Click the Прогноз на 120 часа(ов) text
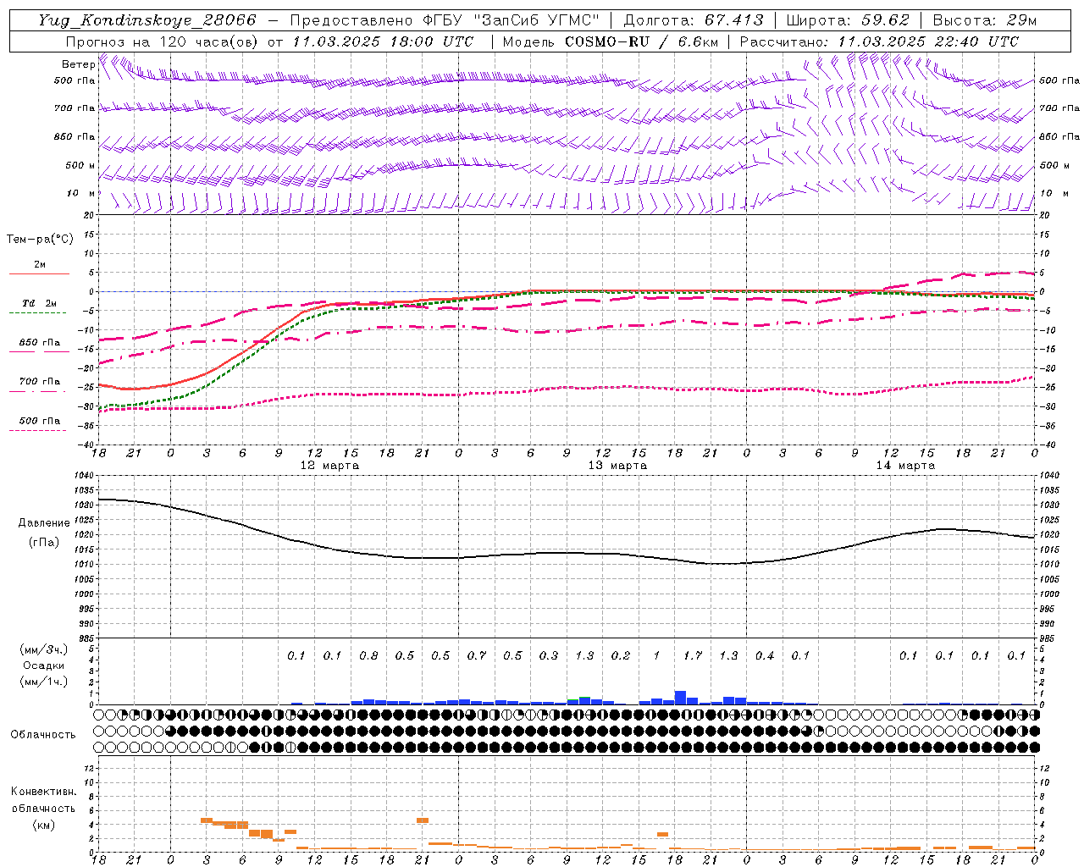 [x=163, y=41]
